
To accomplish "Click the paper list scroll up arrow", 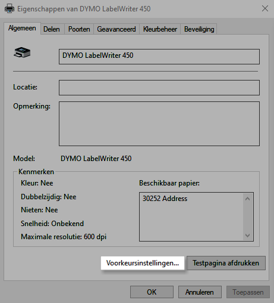I will pyautogui.click(x=247, y=199).
